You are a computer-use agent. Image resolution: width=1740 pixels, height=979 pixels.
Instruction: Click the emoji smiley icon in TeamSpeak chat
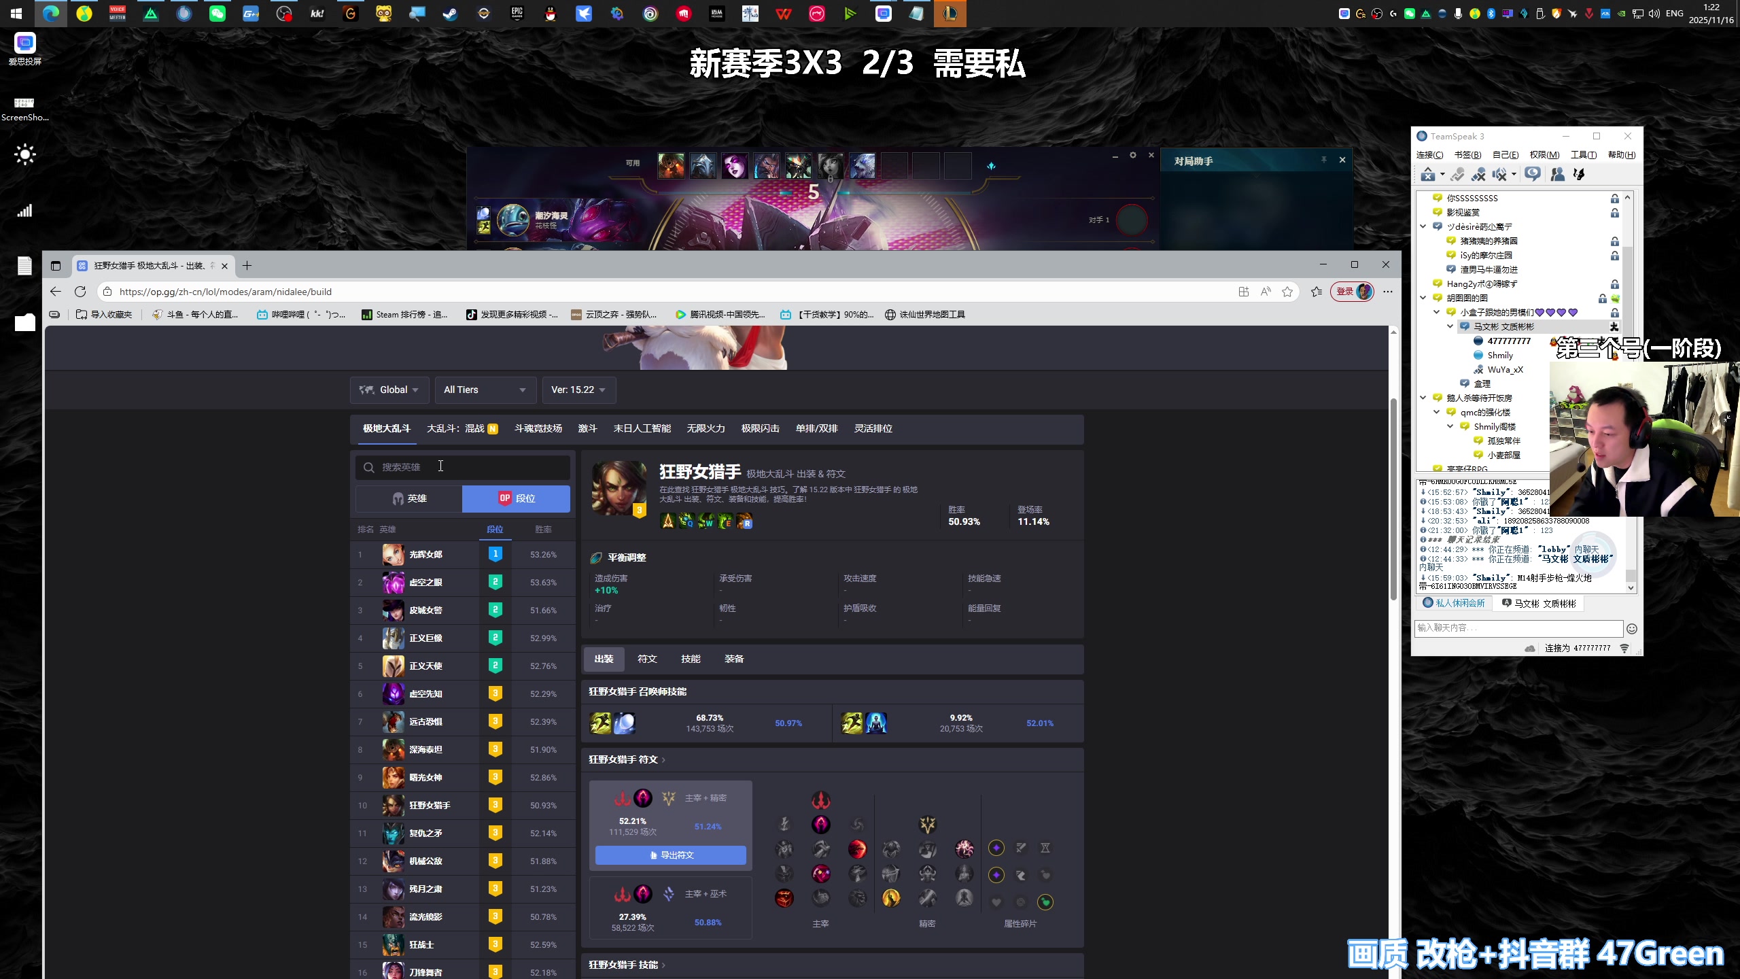(1632, 629)
